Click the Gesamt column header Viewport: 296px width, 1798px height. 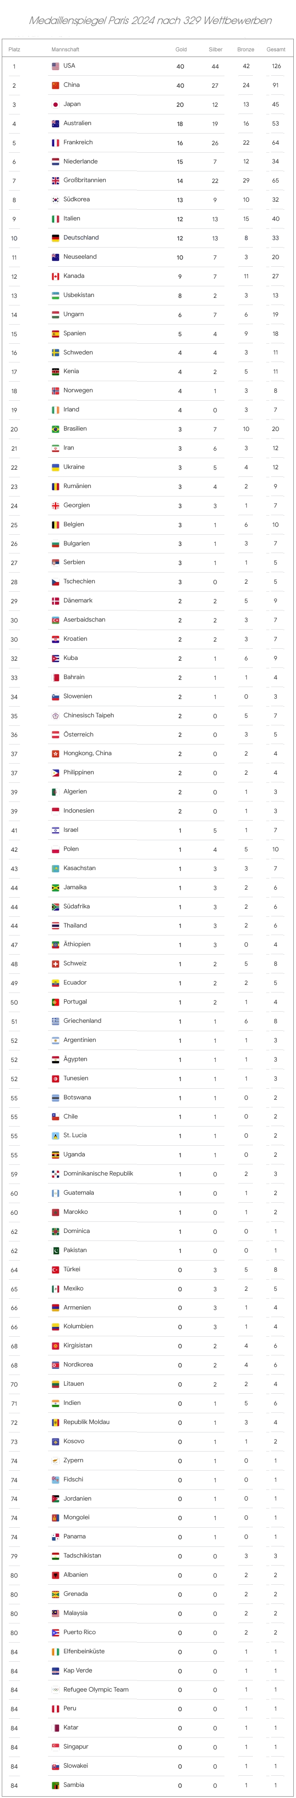point(276,49)
